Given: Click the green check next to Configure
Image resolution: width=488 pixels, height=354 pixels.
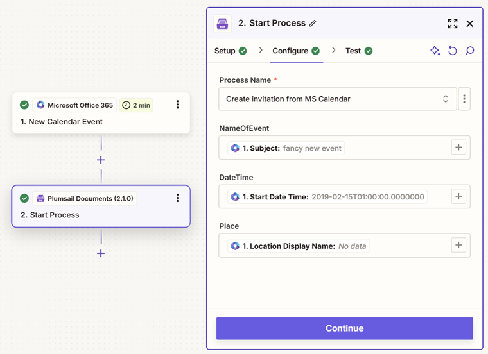Looking at the screenshot, I should (315, 51).
